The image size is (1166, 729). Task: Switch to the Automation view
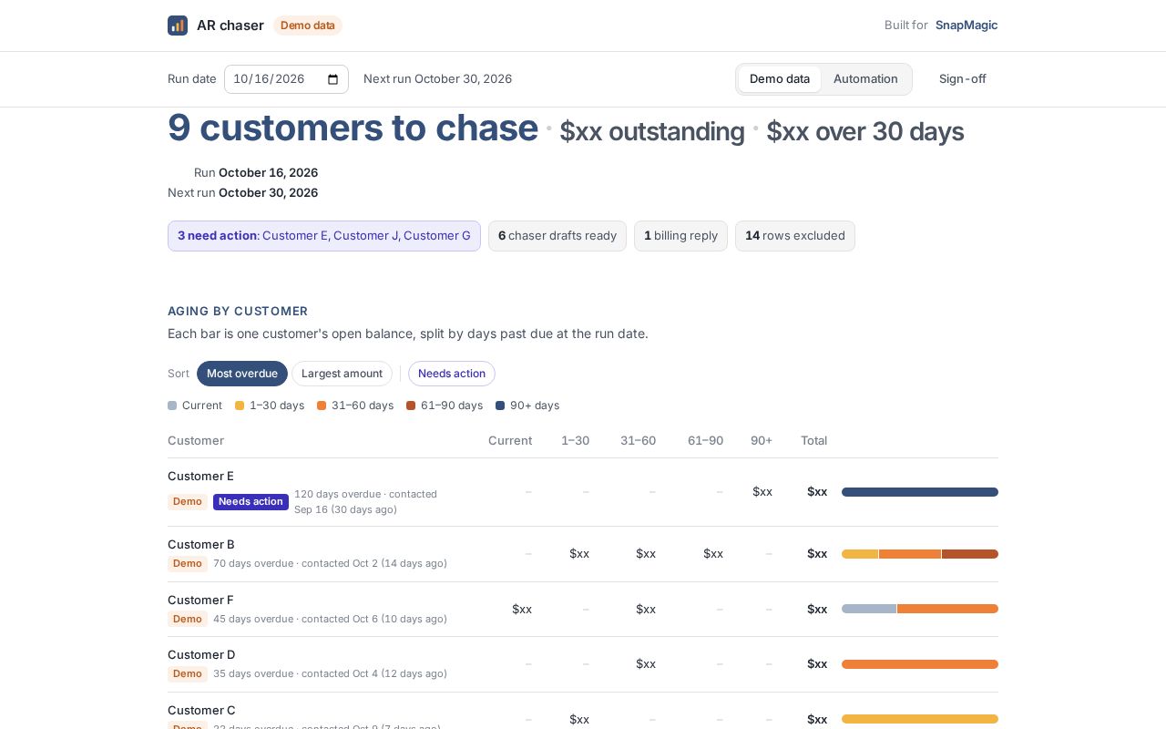(865, 79)
